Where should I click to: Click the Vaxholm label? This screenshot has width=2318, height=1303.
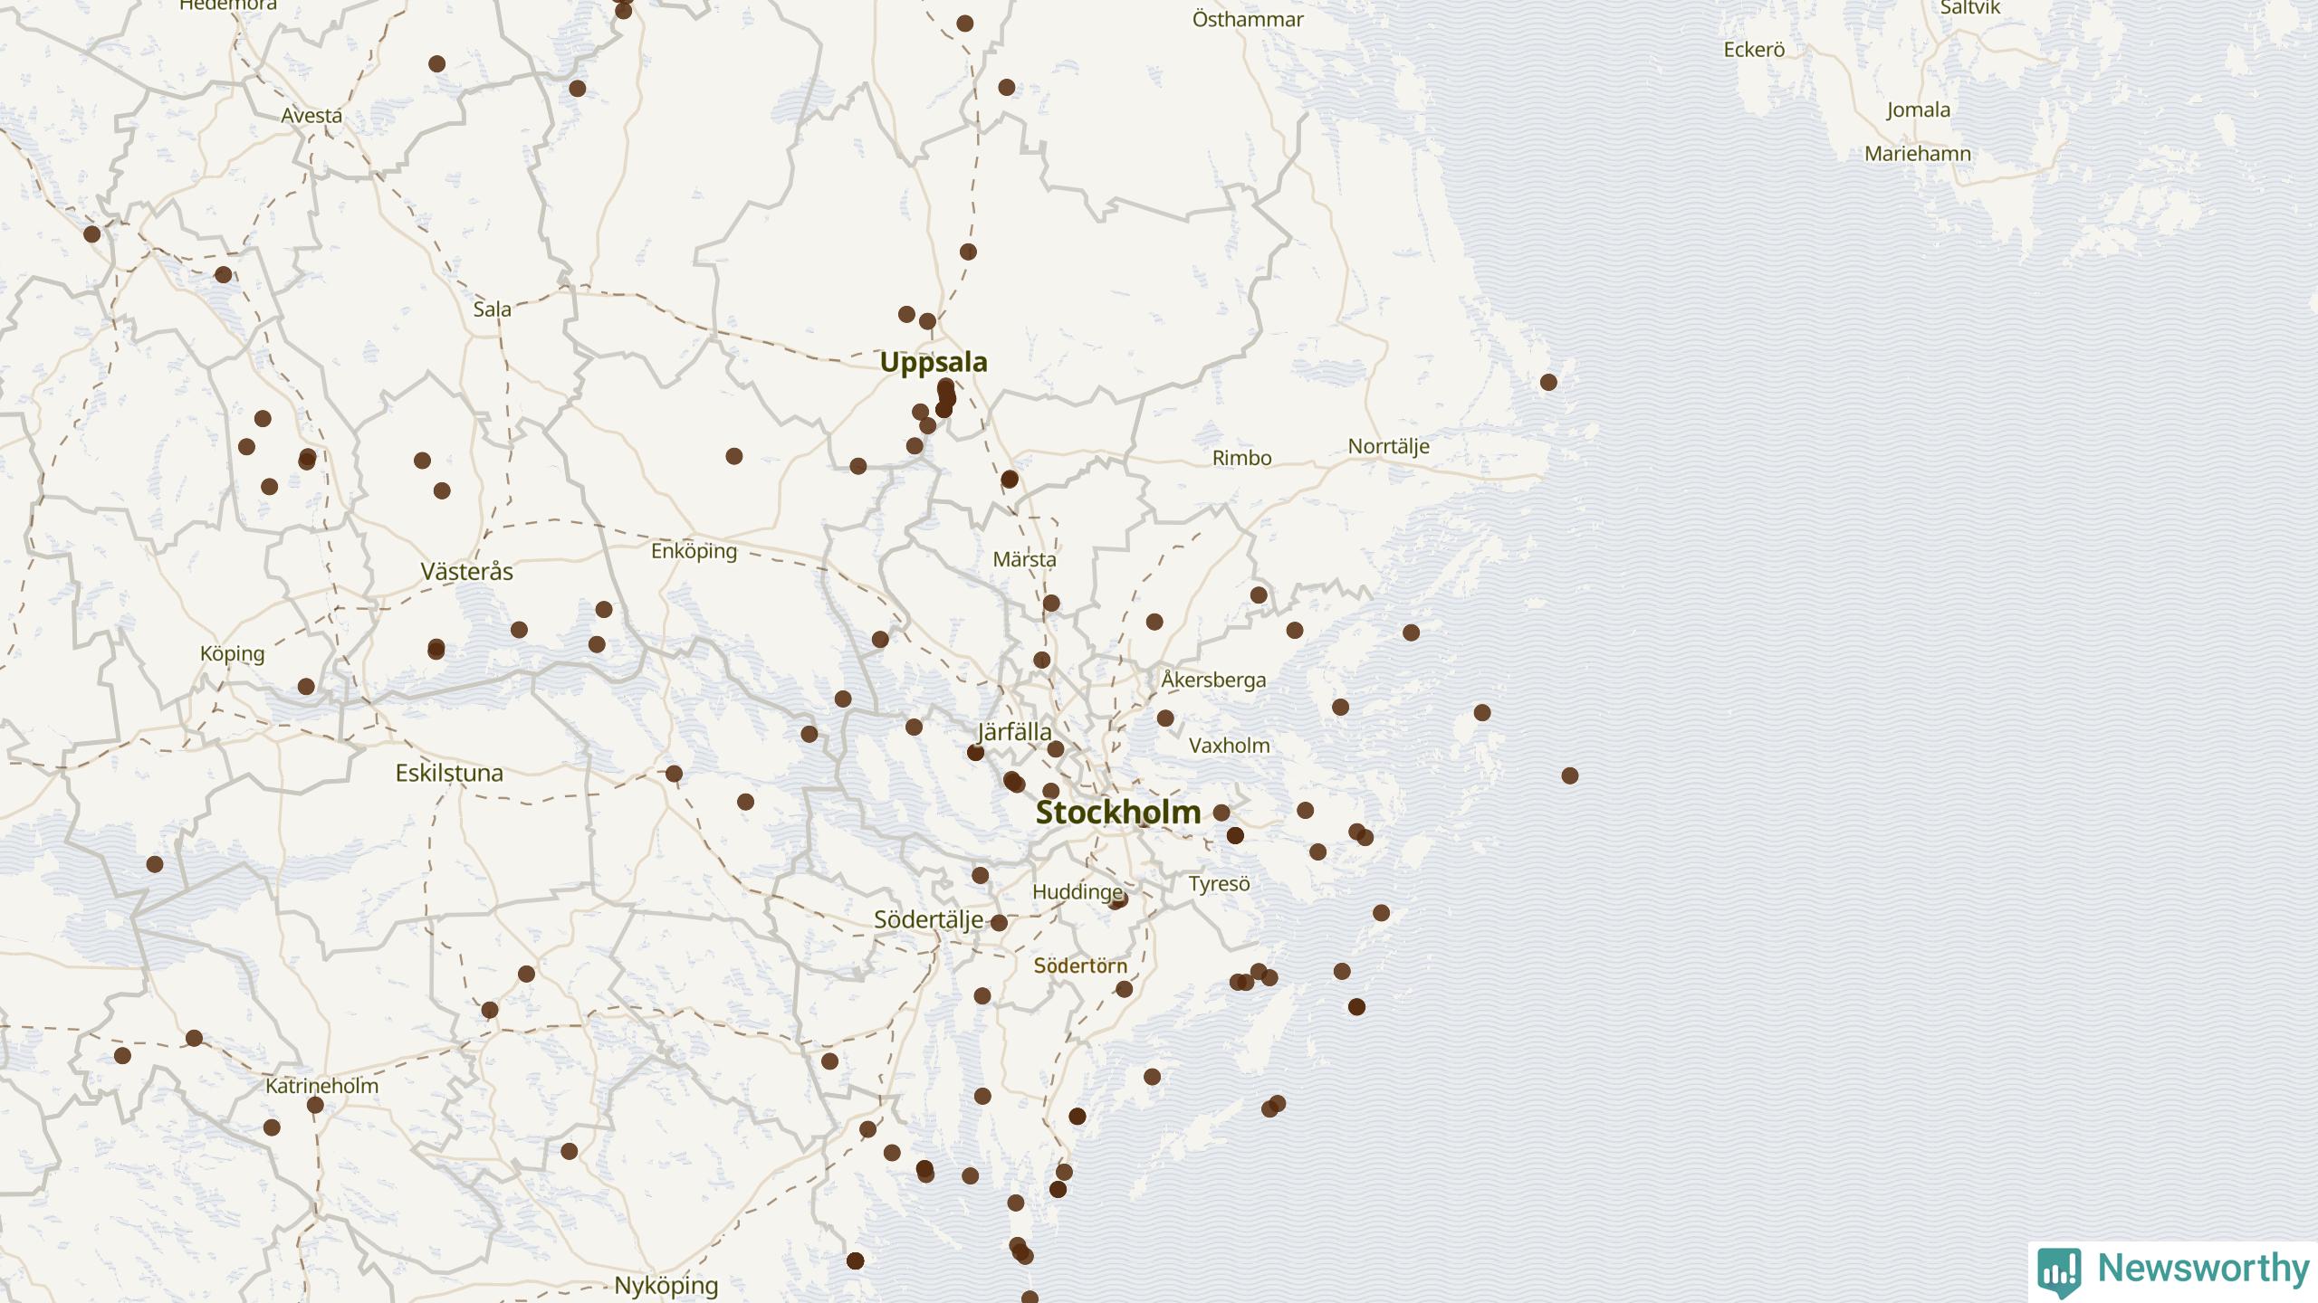point(1229,746)
